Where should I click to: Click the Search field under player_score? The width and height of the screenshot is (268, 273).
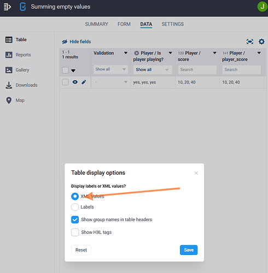[x=242, y=70]
